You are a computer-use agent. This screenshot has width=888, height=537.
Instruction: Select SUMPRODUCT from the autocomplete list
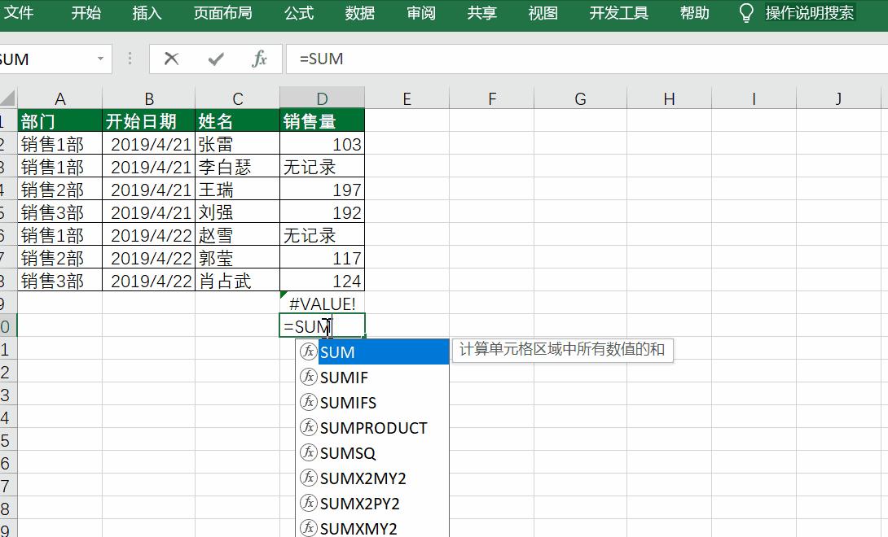(x=372, y=428)
